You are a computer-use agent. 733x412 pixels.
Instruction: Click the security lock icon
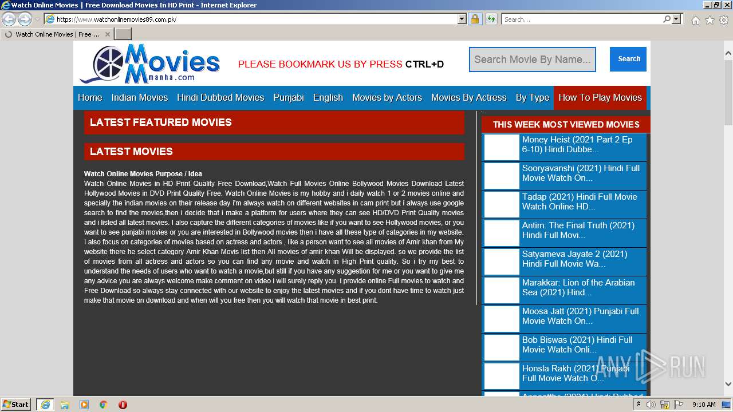click(x=475, y=19)
